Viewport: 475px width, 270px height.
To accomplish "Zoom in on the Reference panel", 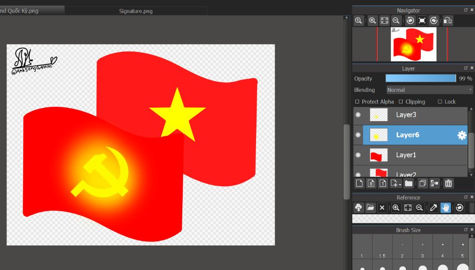I will [396, 207].
